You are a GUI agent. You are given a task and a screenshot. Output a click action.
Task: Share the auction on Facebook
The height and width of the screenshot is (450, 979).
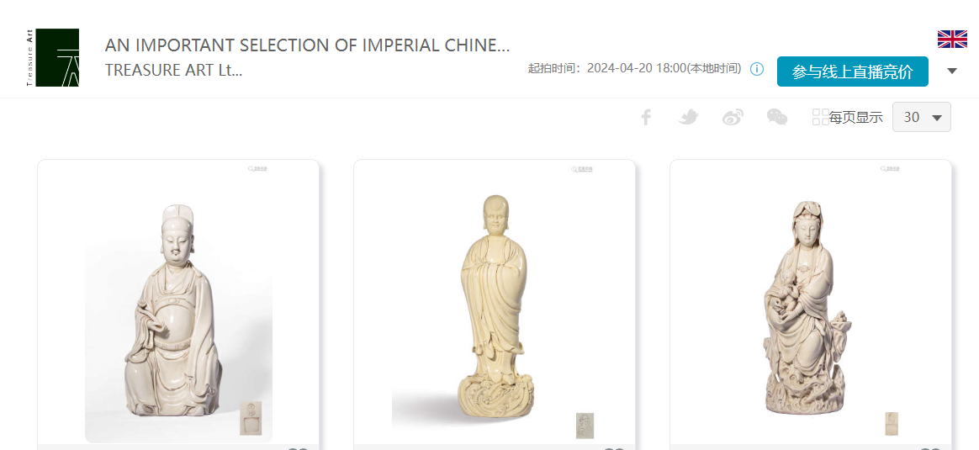pos(646,117)
